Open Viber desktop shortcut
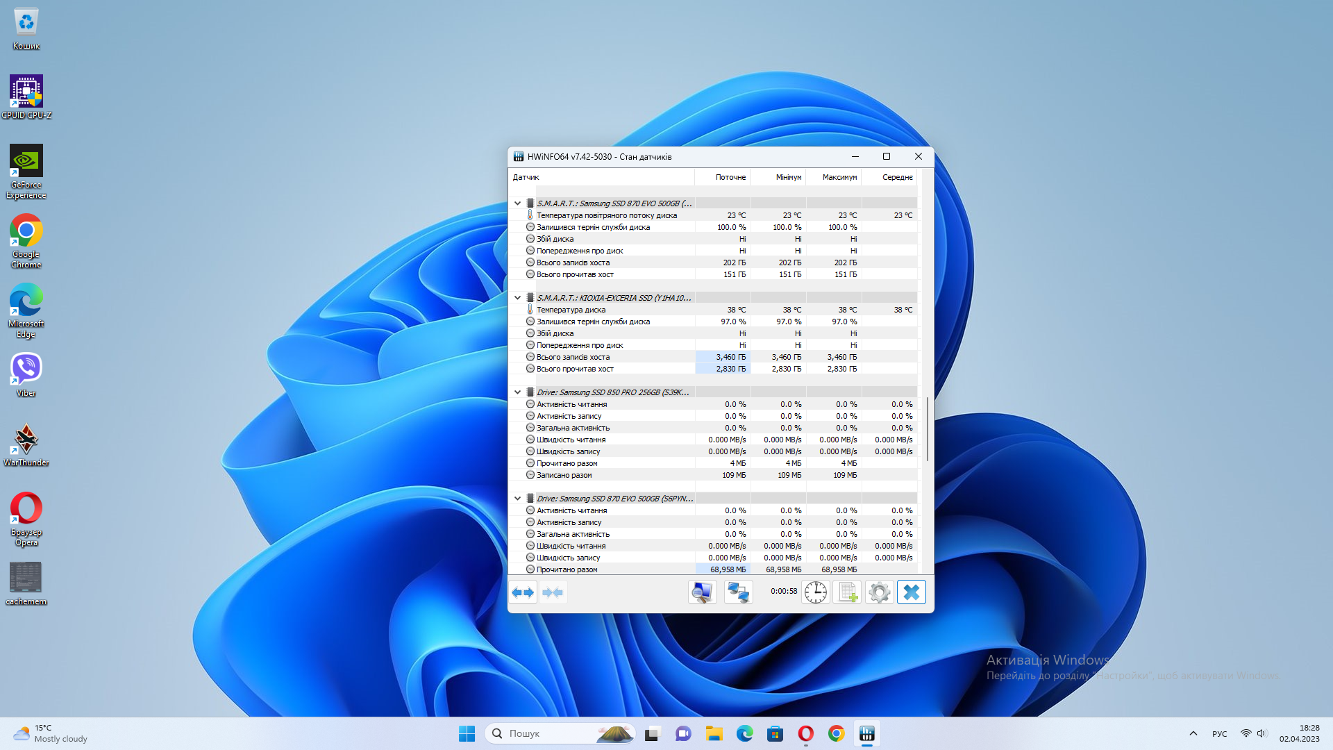 (26, 375)
